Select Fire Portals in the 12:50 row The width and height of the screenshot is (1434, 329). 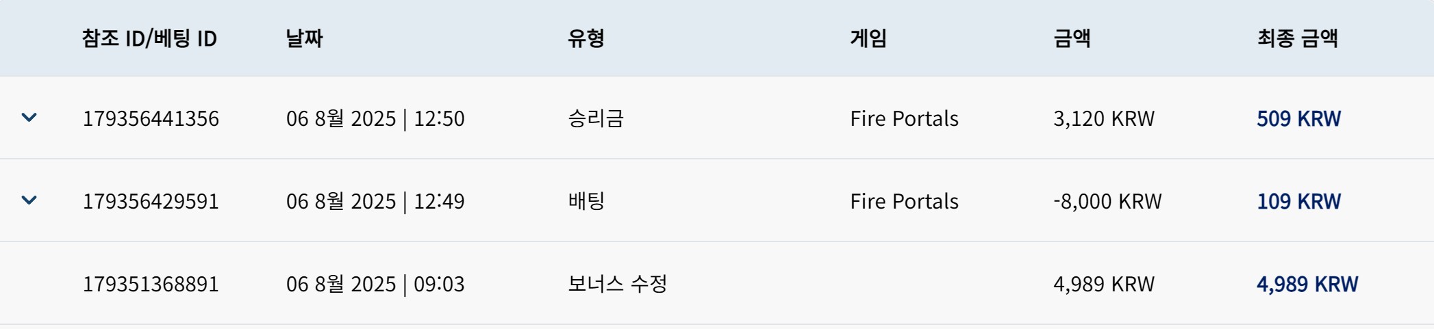click(904, 118)
